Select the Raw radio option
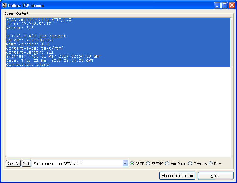 pos(210,164)
